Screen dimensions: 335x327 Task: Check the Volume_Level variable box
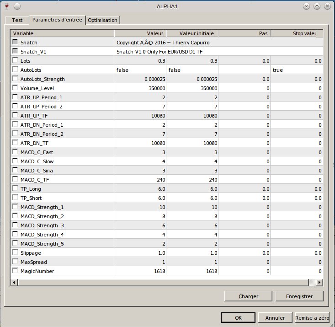[16, 88]
